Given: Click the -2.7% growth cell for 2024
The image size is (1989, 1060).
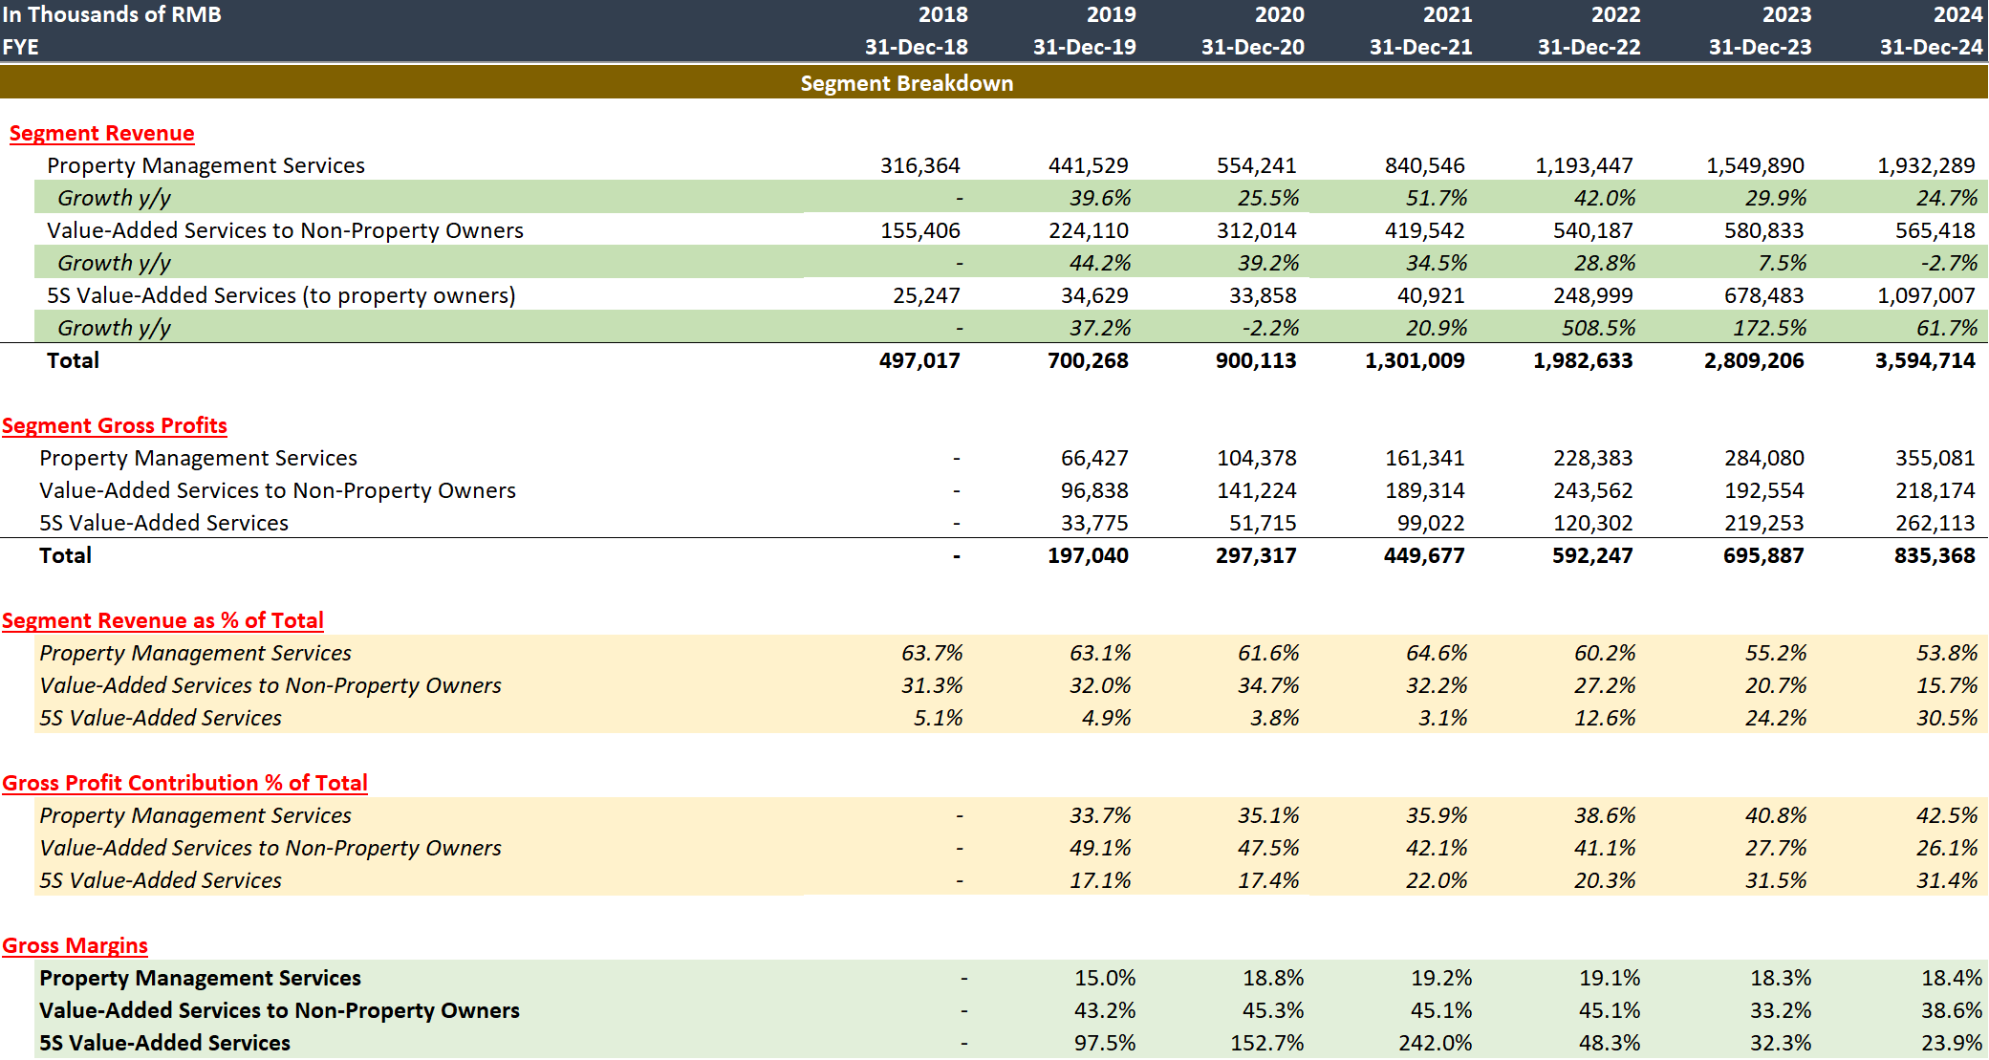Looking at the screenshot, I should coord(1949,264).
